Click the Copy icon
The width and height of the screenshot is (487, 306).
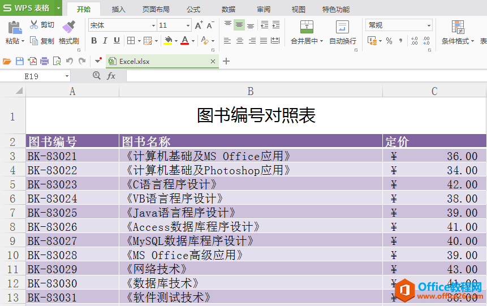coord(34,41)
